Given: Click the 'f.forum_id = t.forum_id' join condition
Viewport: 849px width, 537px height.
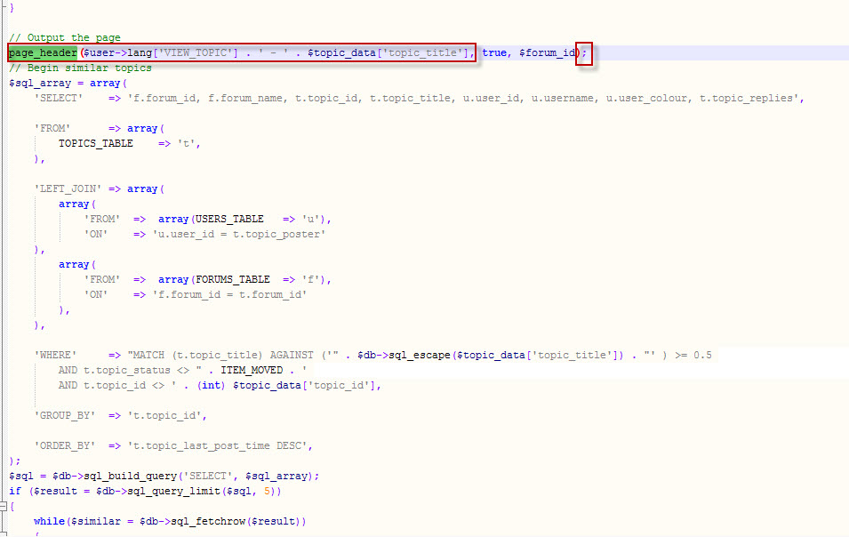Looking at the screenshot, I should pos(229,294).
